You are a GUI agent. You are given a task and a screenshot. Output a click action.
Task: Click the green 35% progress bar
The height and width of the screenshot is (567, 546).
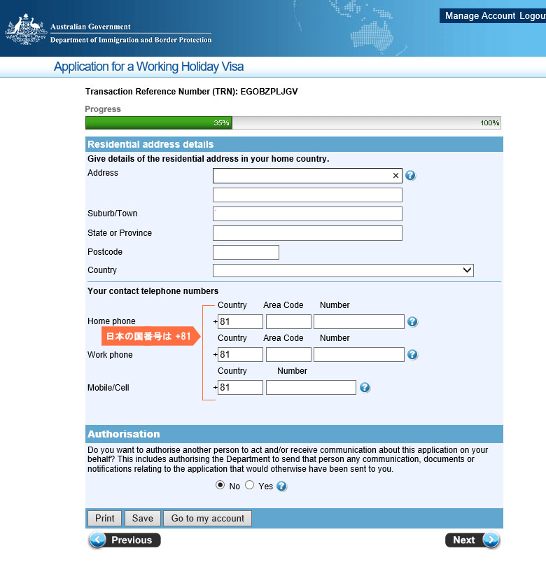click(x=158, y=123)
